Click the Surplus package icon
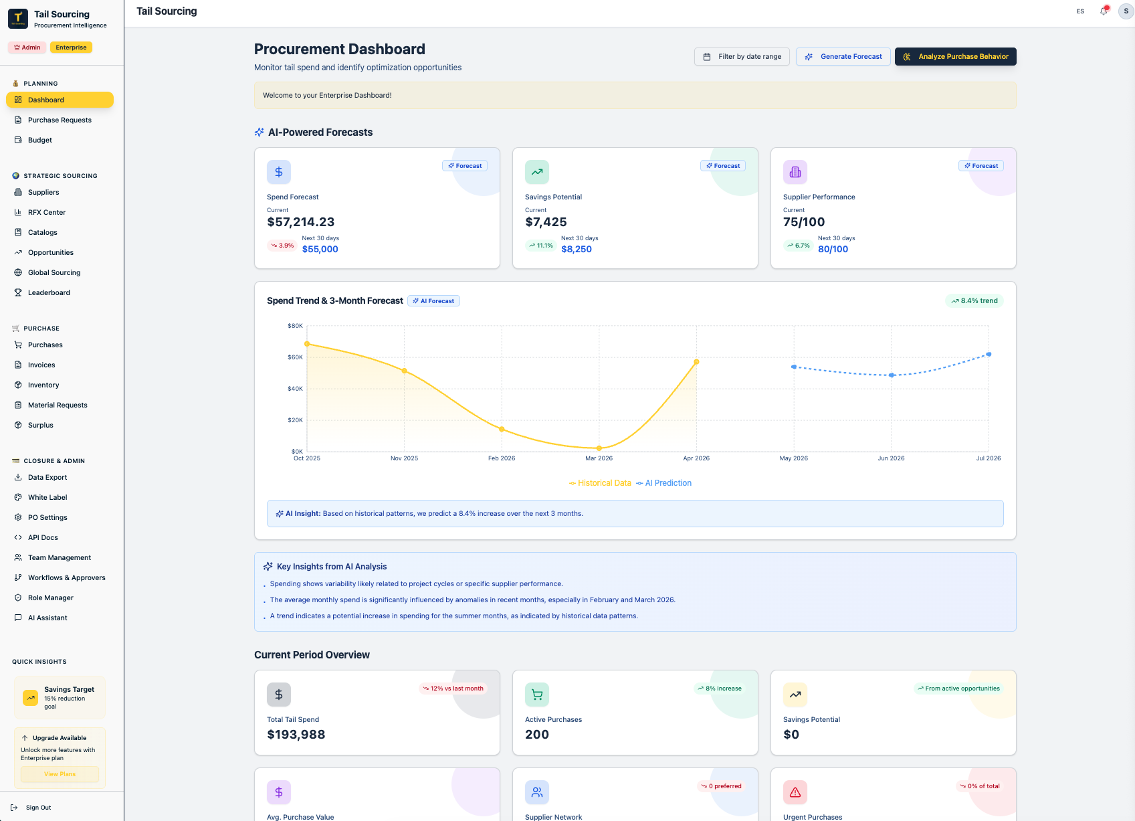Image resolution: width=1135 pixels, height=821 pixels. [x=18, y=425]
